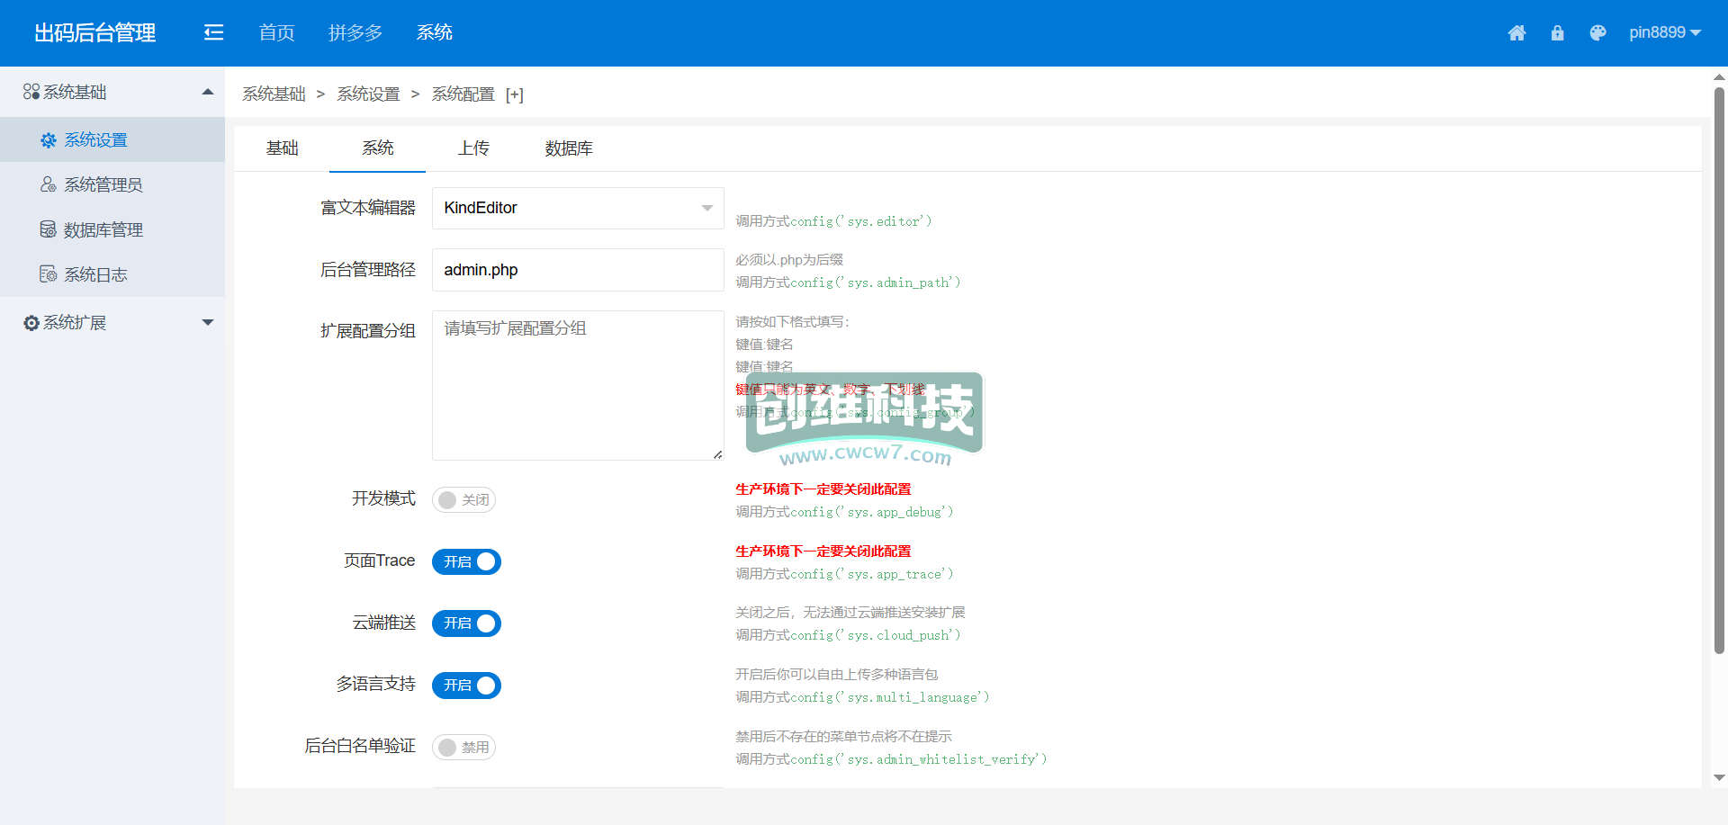Click the lock screen icon
The height and width of the screenshot is (825, 1728).
tap(1557, 33)
